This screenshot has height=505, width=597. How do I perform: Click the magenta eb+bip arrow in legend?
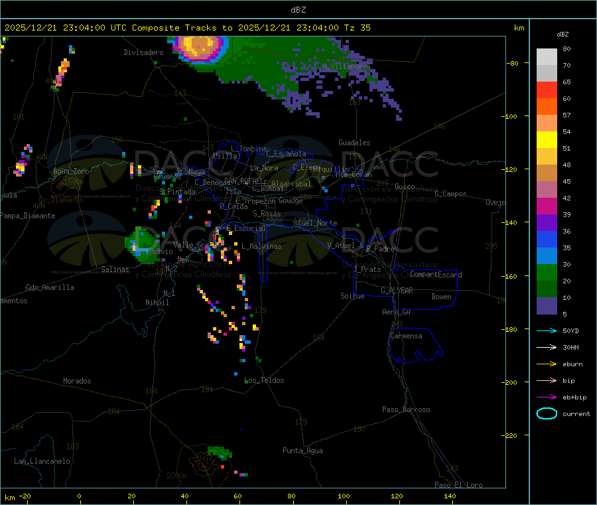pyautogui.click(x=547, y=397)
